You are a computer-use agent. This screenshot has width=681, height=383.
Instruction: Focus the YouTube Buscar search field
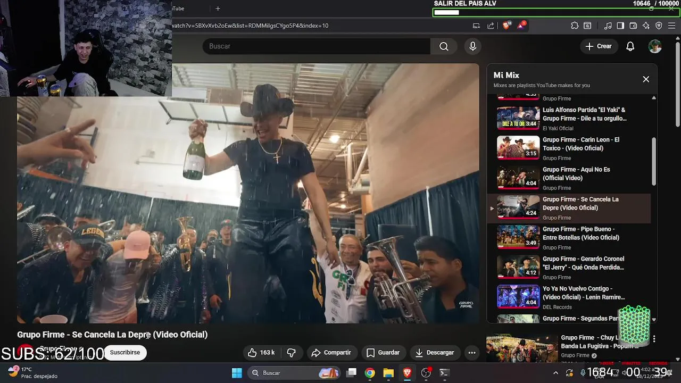317,46
